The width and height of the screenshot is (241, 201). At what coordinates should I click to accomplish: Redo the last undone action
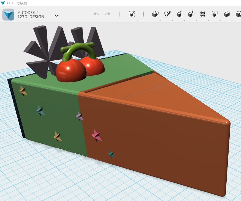point(108,14)
